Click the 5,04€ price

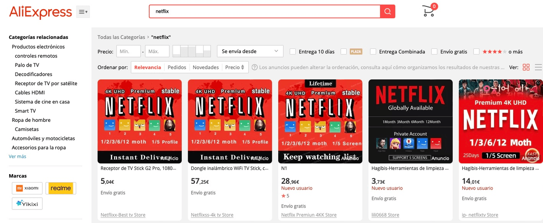107,181
